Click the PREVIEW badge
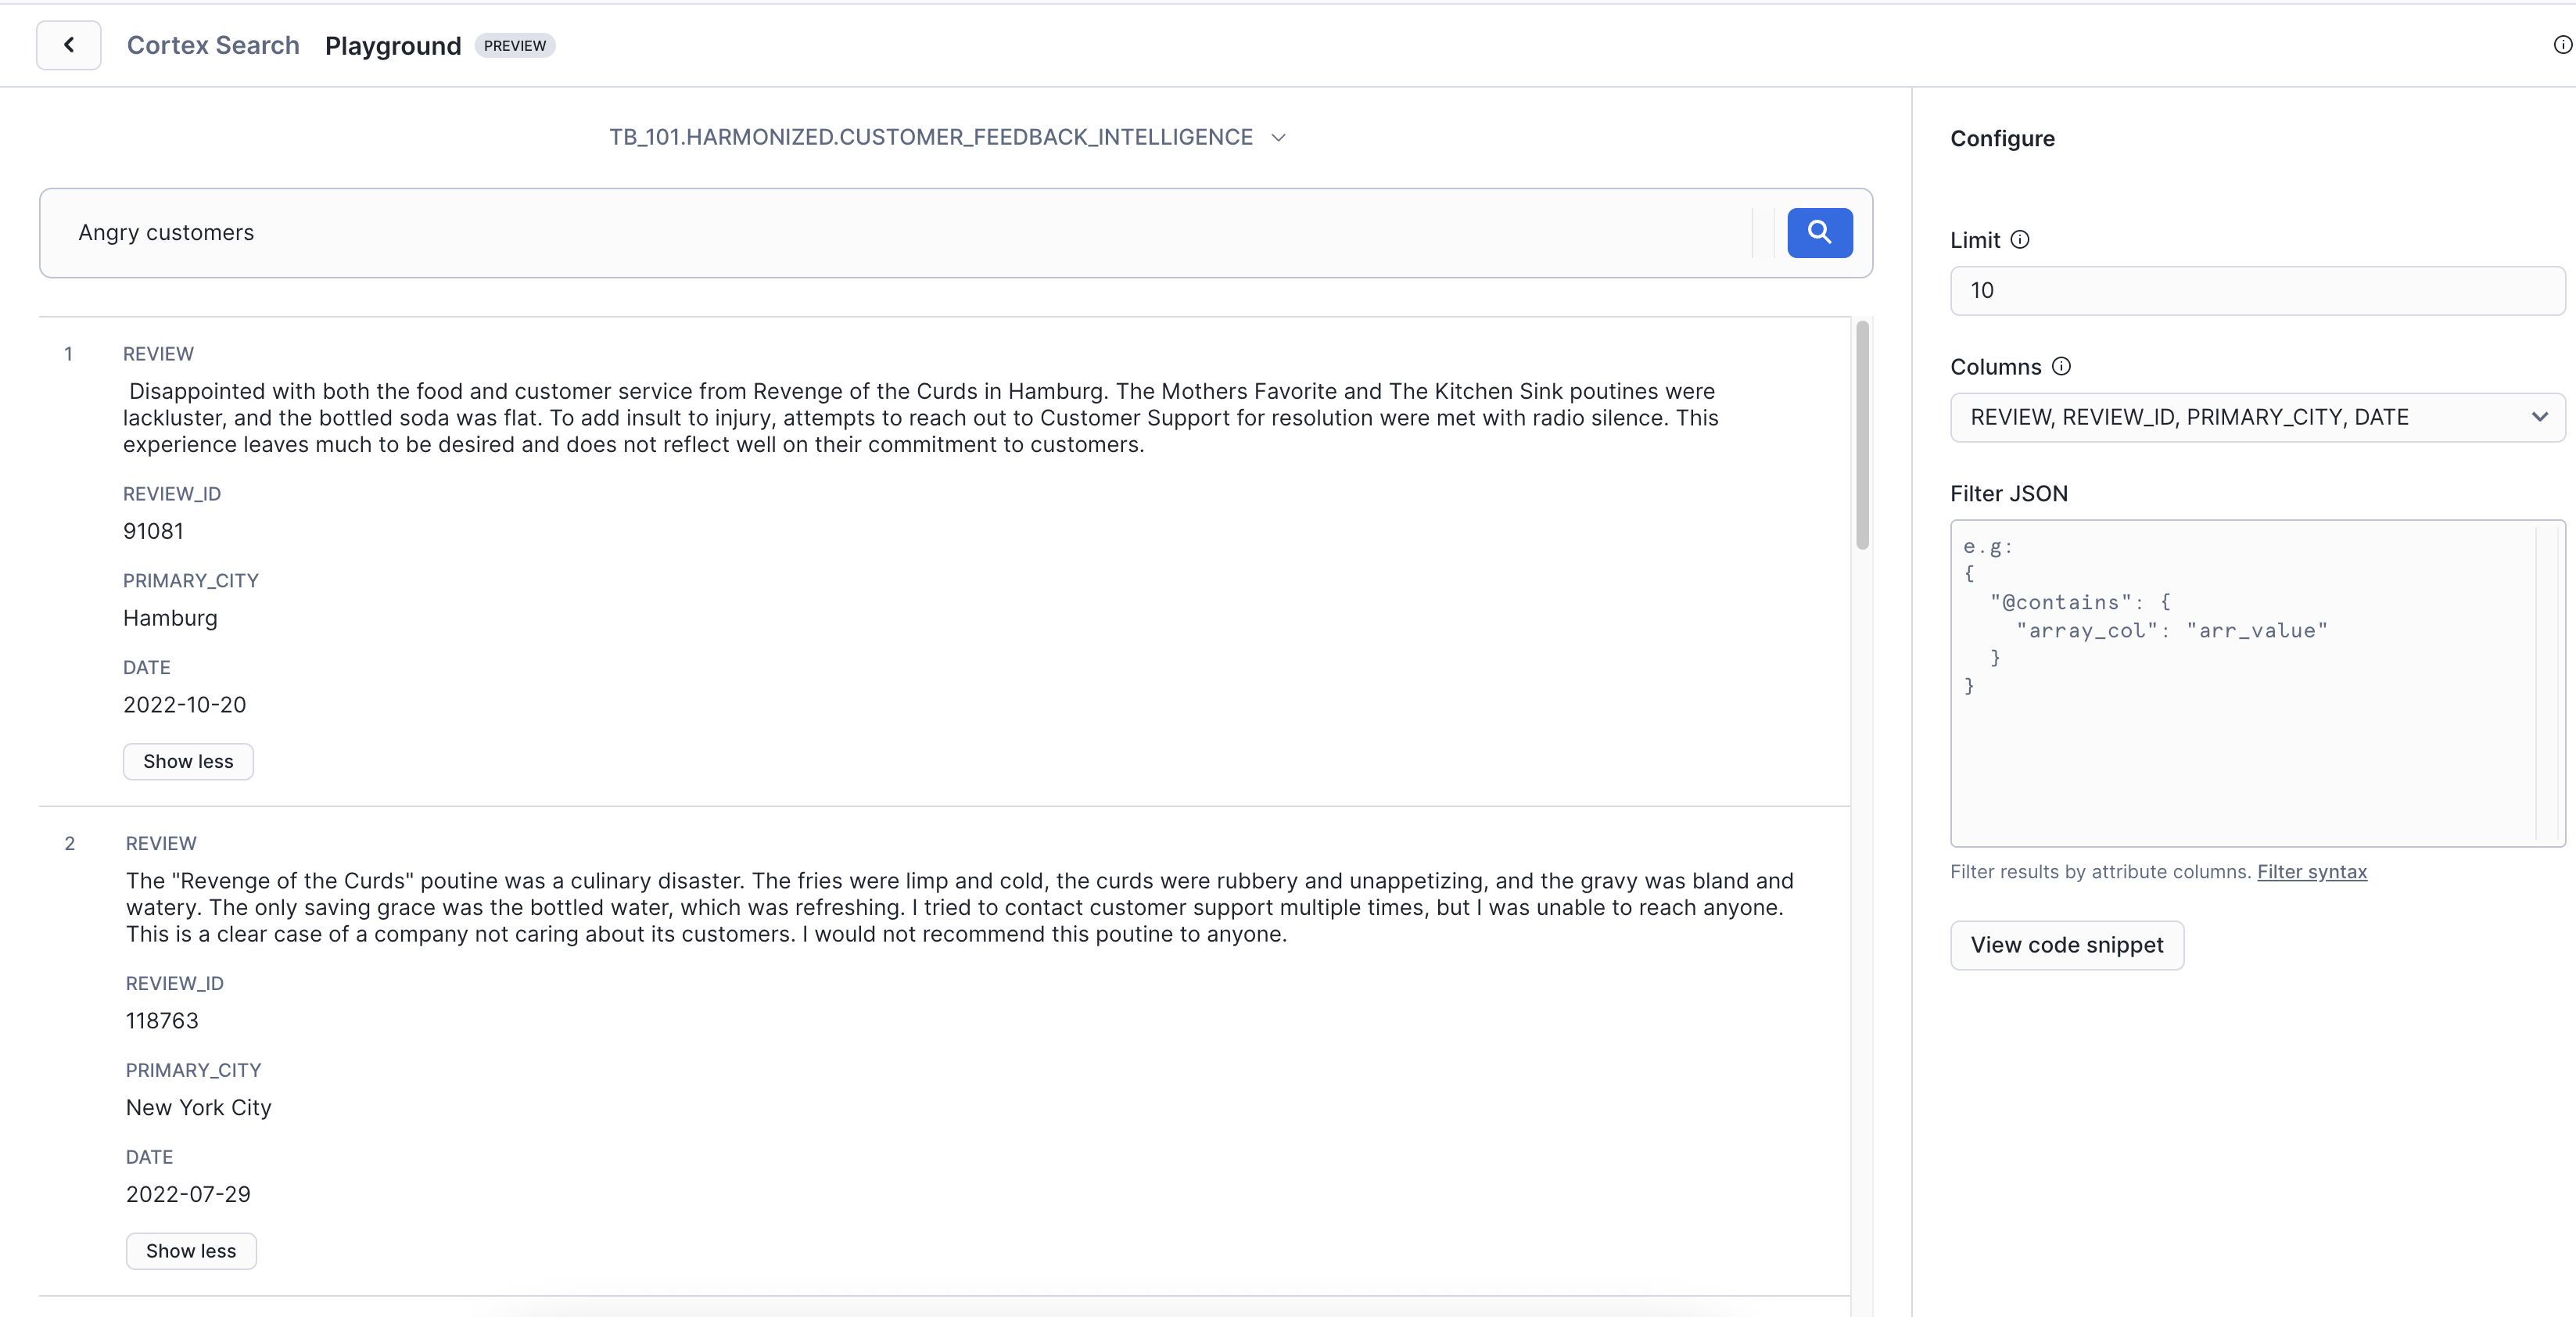This screenshot has height=1317, width=2576. (x=515, y=46)
